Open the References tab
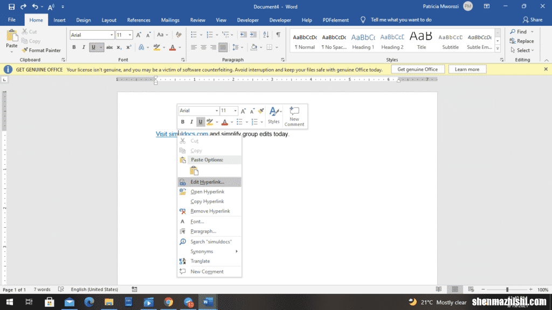 click(139, 20)
